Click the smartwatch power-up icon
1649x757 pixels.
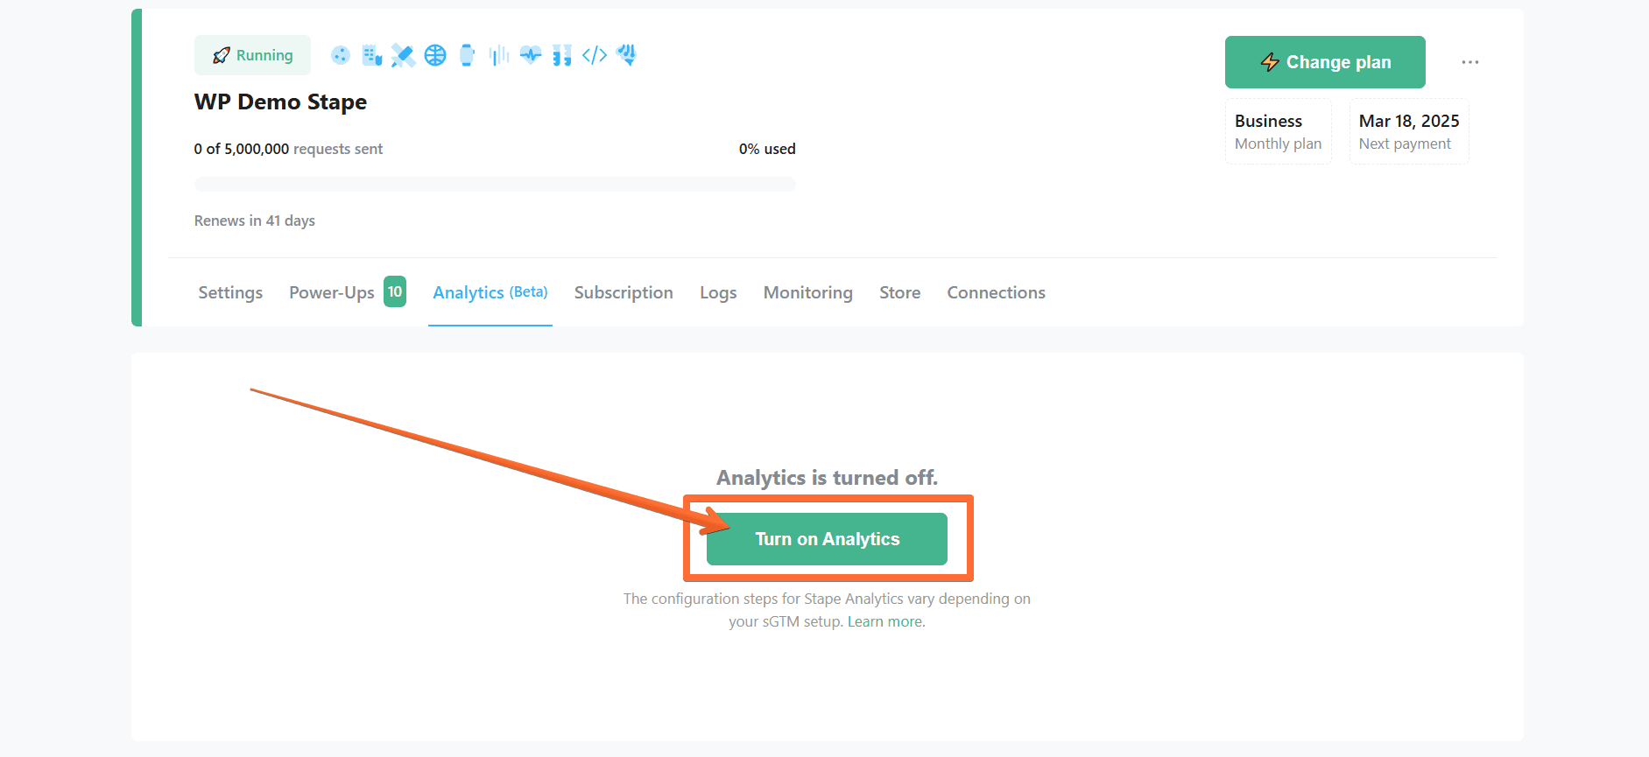(467, 55)
